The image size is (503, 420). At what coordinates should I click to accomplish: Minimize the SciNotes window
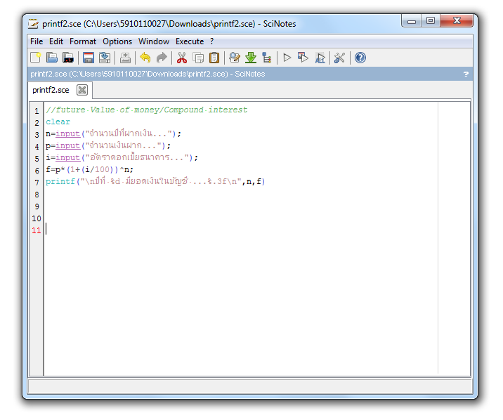[412, 22]
